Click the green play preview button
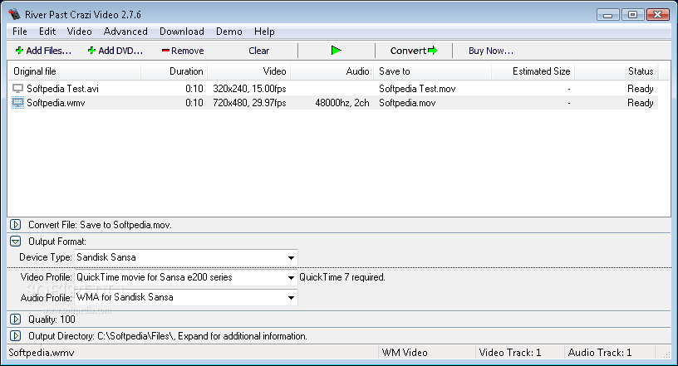The height and width of the screenshot is (366, 678). click(336, 51)
